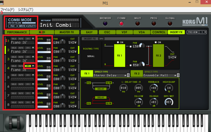Select the COMBI mode LED button
Screen dimensions: 211x132
pyautogui.click(x=121, y=24)
